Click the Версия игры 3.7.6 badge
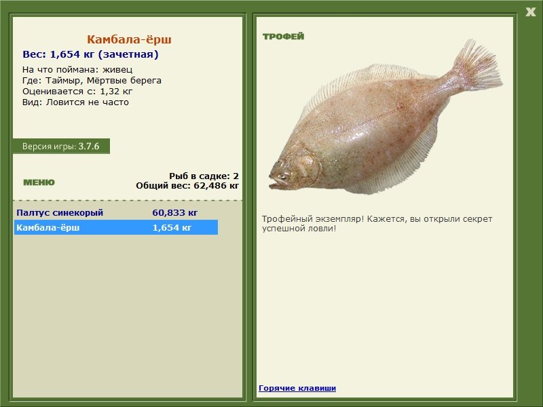 pyautogui.click(x=61, y=146)
